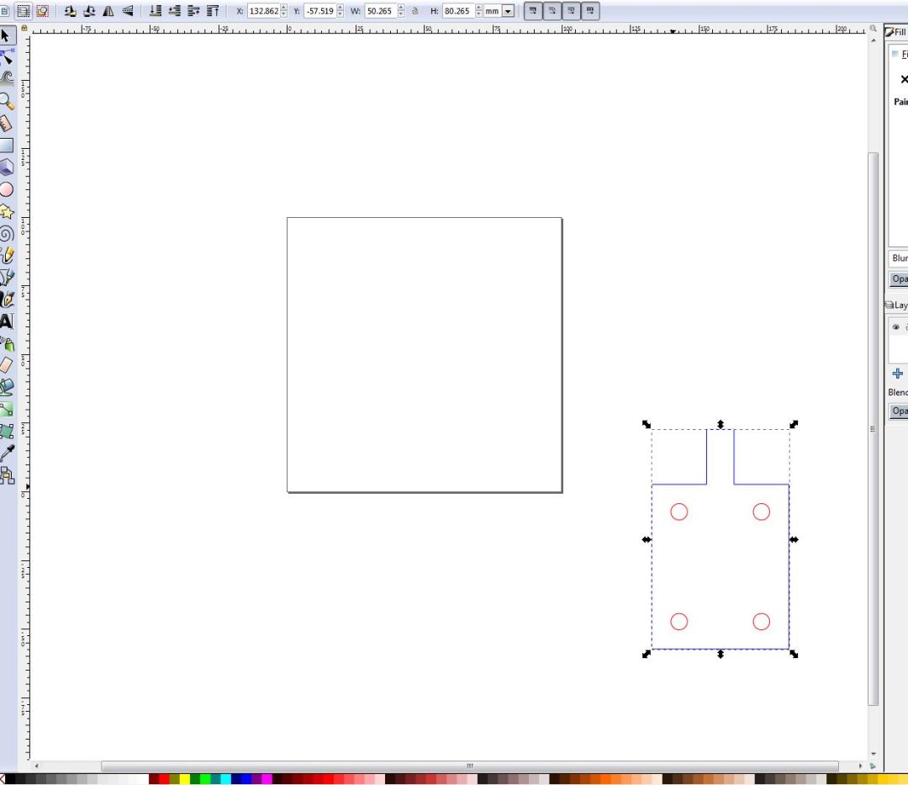Select the Spiral tool

(x=7, y=234)
